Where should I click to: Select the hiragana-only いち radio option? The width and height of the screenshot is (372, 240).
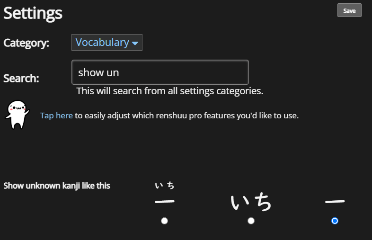(251, 221)
